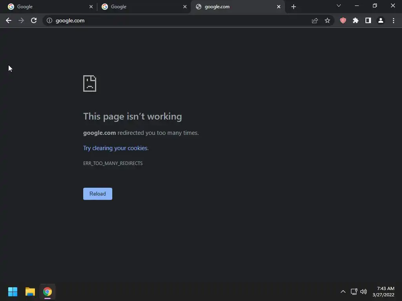Screen dimensions: 402x301
Task: Open the red shield extension icon
Action: coord(343,20)
